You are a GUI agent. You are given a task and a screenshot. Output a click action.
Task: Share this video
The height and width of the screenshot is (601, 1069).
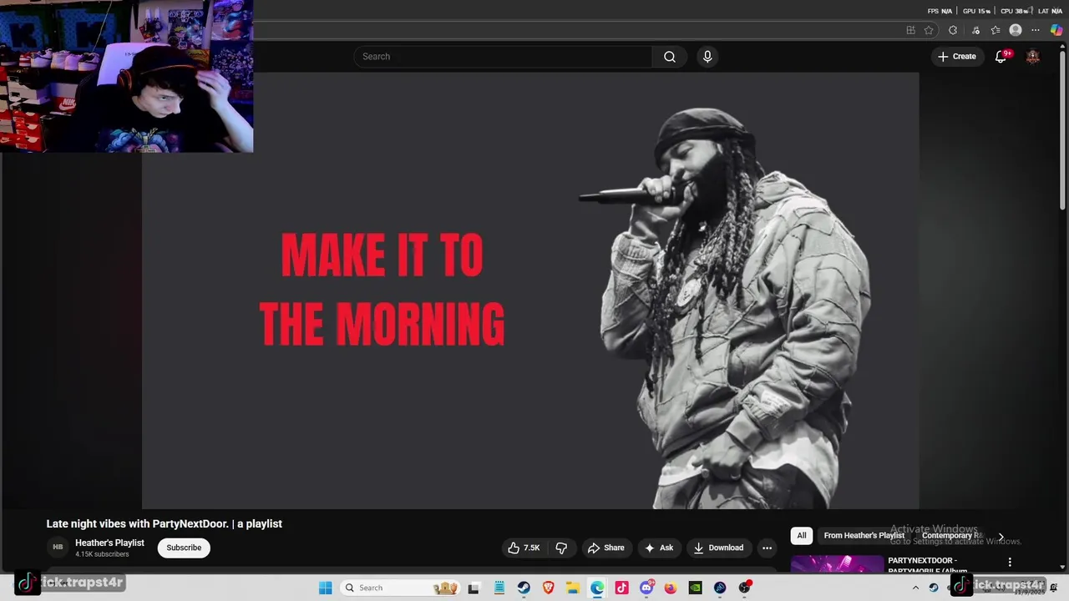[x=605, y=548]
